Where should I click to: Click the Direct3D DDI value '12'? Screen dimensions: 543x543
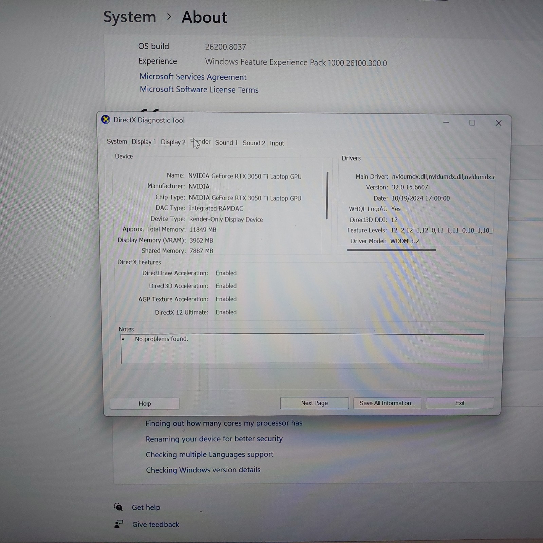click(394, 220)
